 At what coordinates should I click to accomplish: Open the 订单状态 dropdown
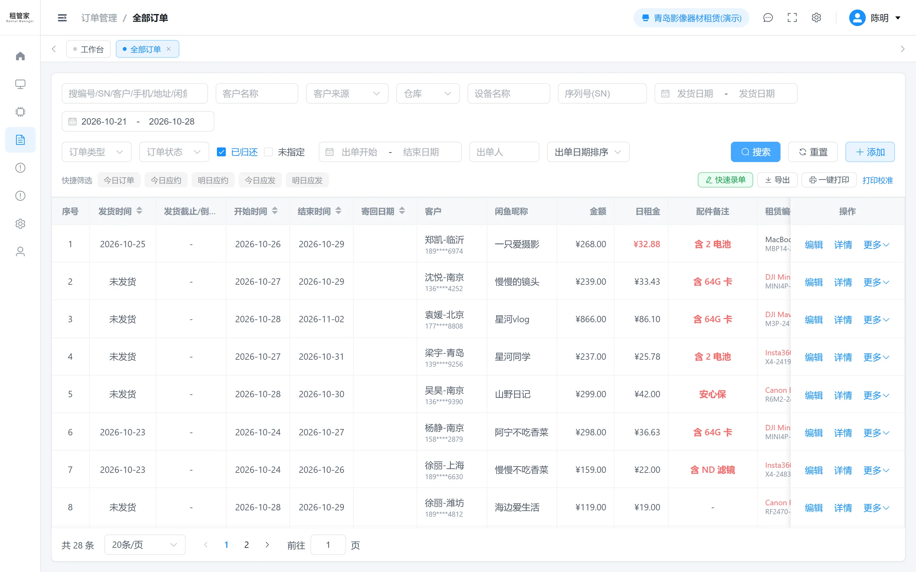point(174,152)
